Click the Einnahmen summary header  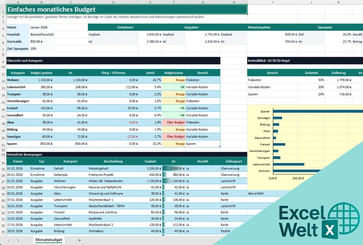tap(125, 27)
